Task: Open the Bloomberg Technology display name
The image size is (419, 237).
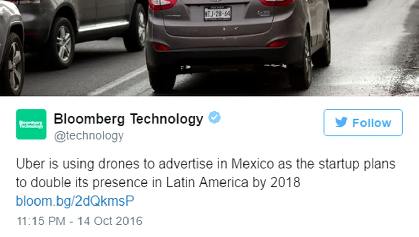Action: click(x=129, y=119)
